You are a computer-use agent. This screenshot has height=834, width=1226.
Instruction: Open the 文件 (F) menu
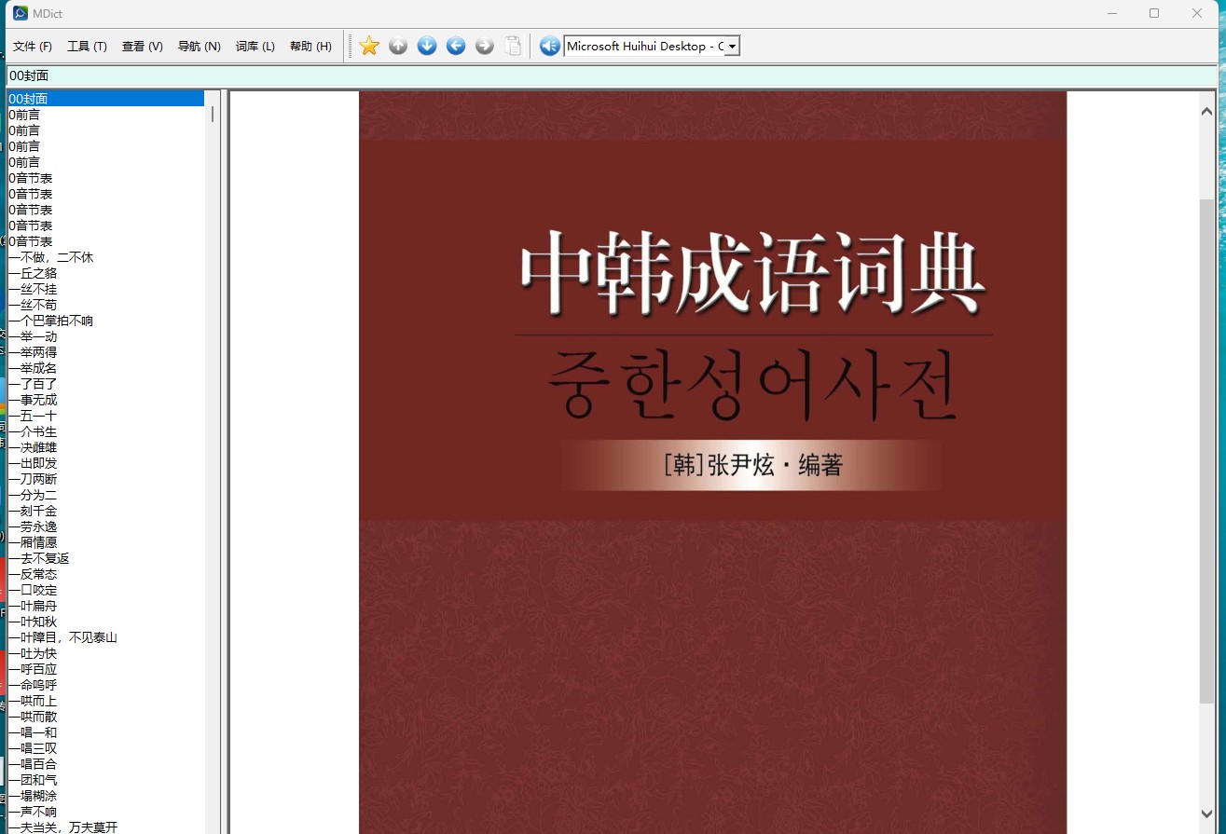click(33, 47)
